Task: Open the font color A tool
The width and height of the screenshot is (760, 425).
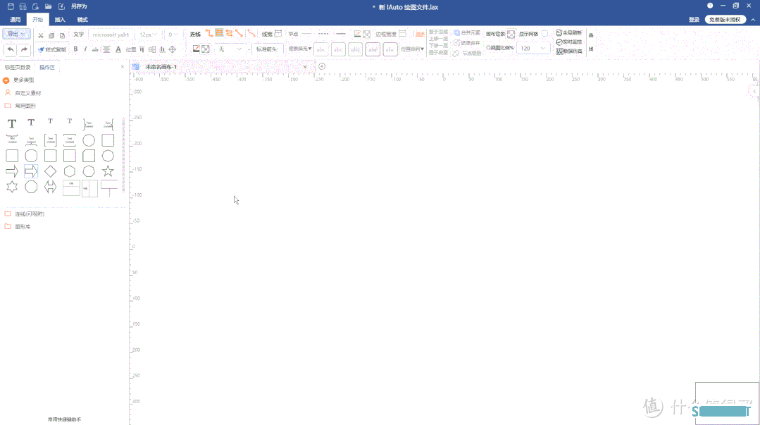Action: coord(118,49)
